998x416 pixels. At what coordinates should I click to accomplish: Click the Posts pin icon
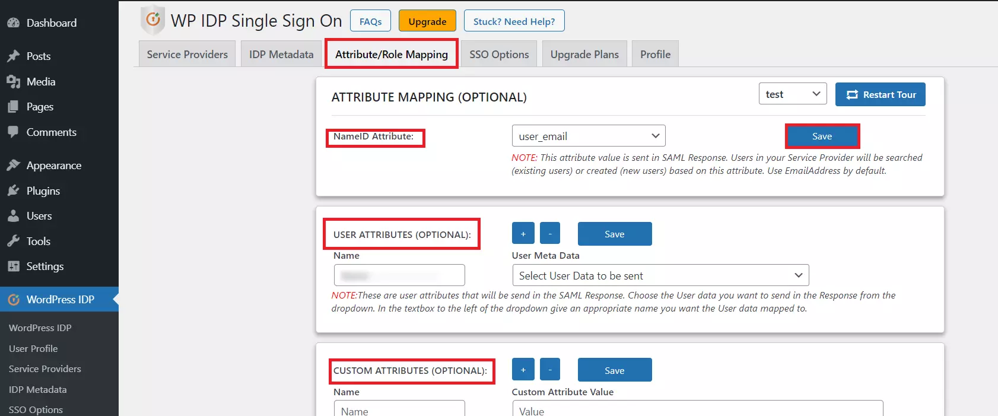(13, 56)
